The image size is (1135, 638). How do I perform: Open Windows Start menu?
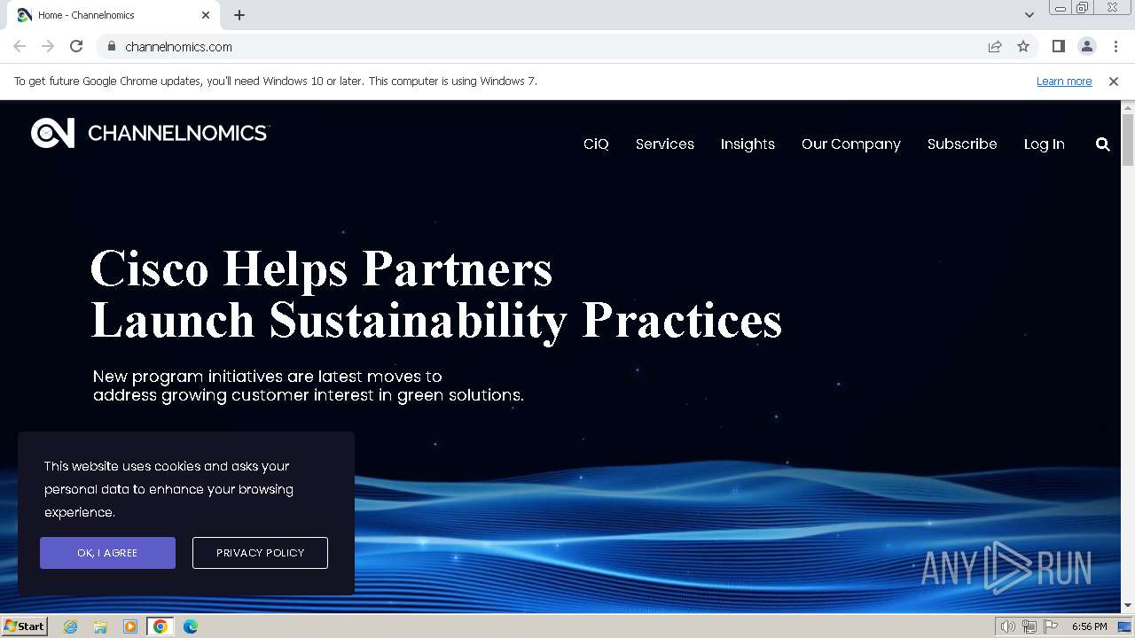coord(24,626)
